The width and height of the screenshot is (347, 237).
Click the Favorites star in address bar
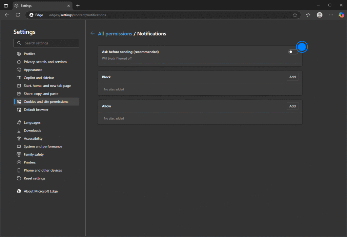(295, 15)
